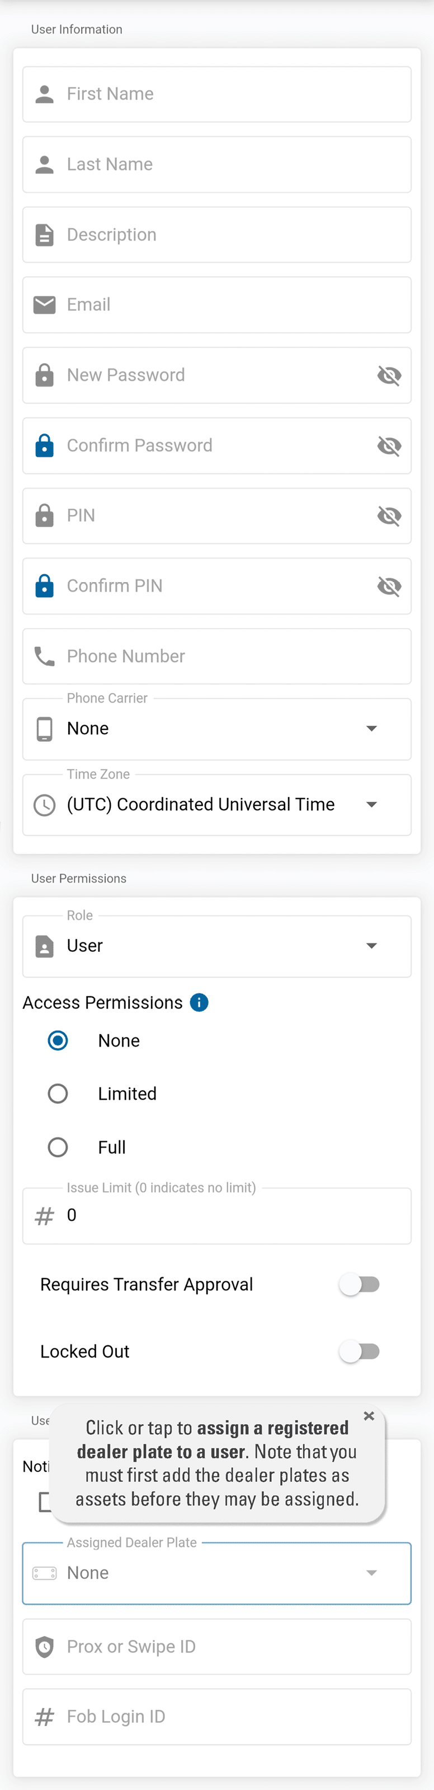Click the document icon in Description field

click(x=44, y=235)
